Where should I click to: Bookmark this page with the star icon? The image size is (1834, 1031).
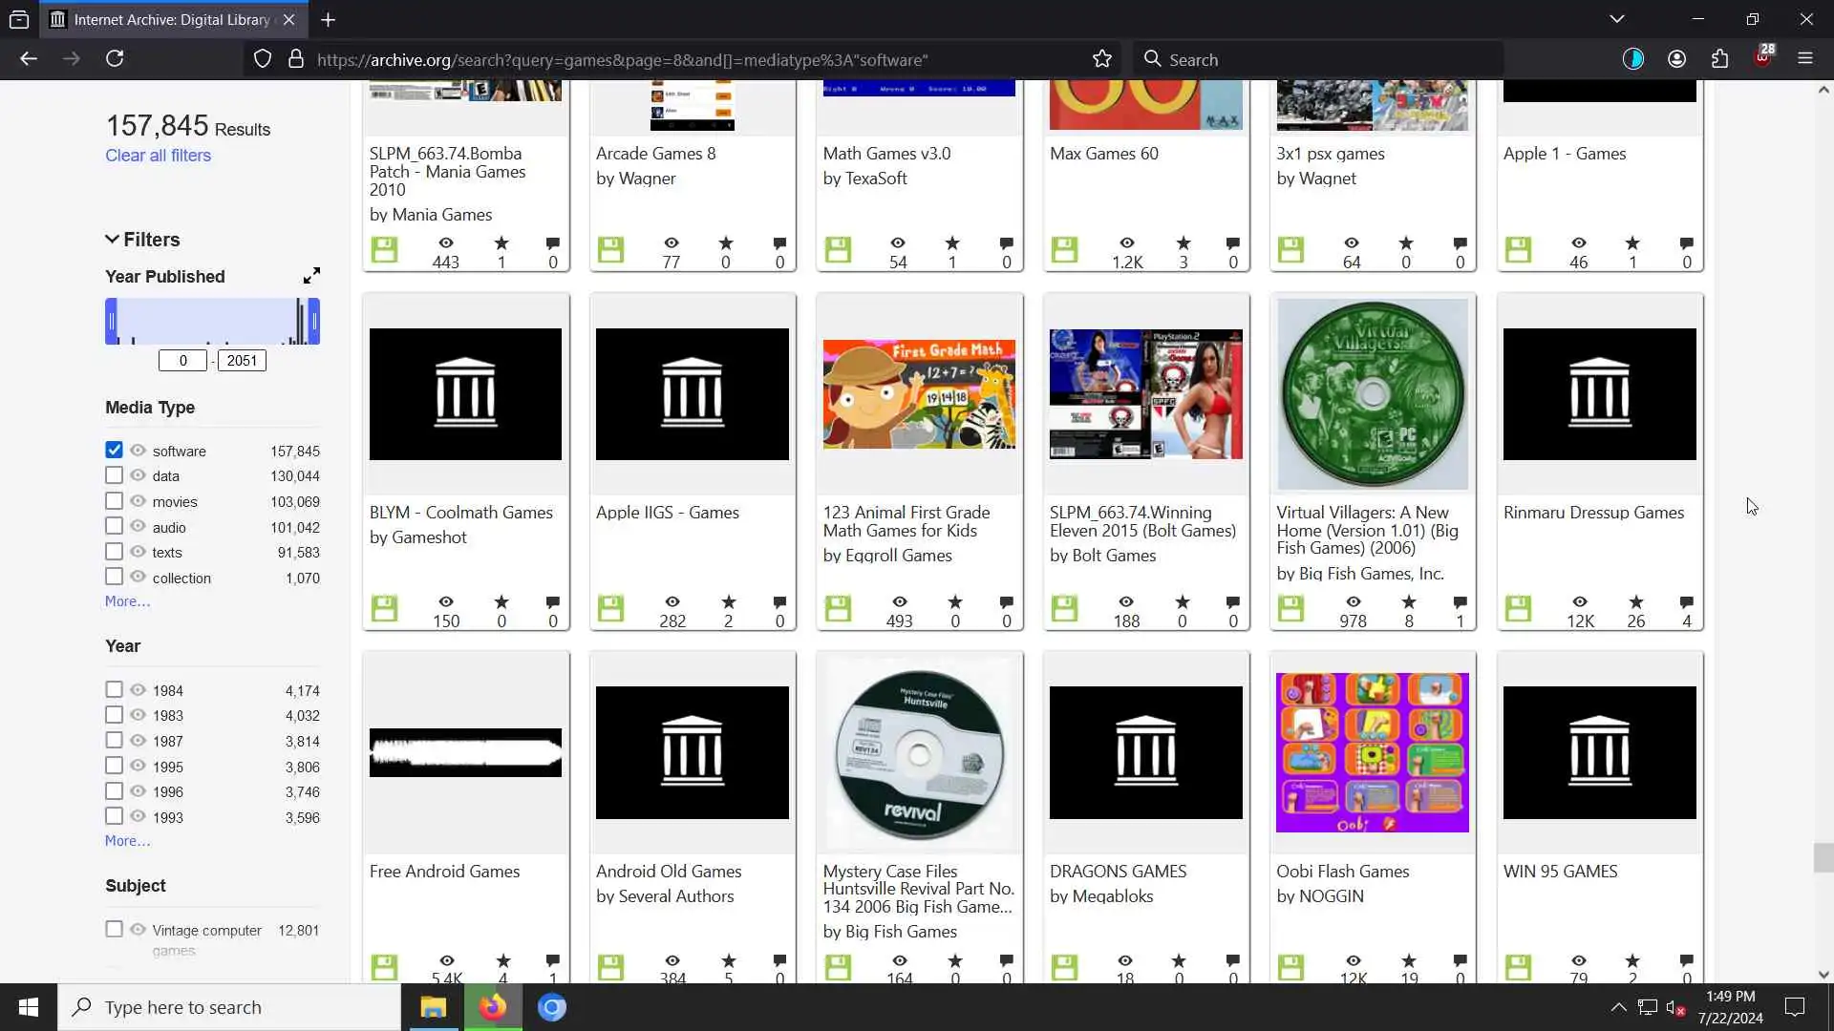[1102, 59]
